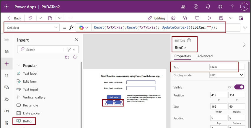
Task: Click the Share icon
Action: click(173, 18)
